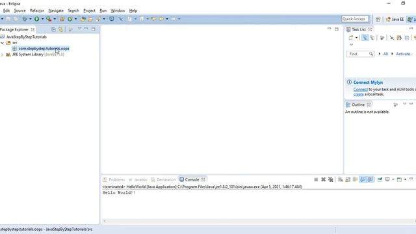Switch to the Problems tab
The height and width of the screenshot is (234, 416).
coord(114,179)
